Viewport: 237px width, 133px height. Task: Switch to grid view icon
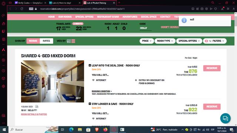(69, 41)
